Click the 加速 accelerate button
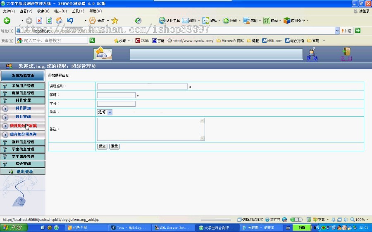372x232 pixels. point(346,31)
